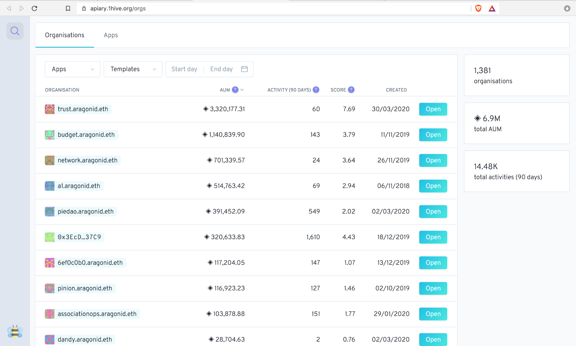This screenshot has width=576, height=346.
Task: Open the calendar icon in date picker
Action: pos(244,69)
